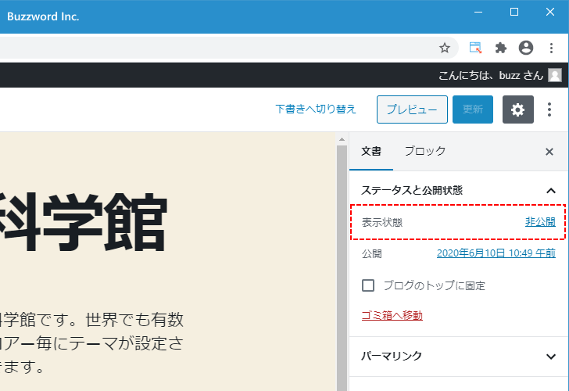Expand the パーマリンク panel
This screenshot has width=569, height=391.
[459, 357]
